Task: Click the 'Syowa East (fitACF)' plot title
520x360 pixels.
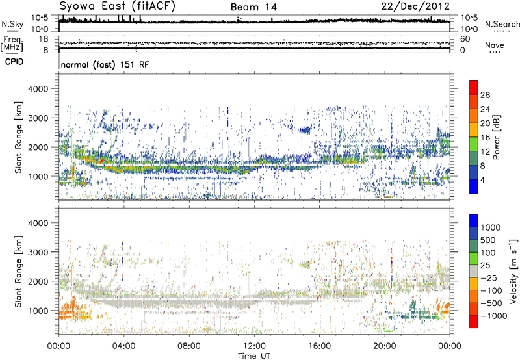Action: [x=118, y=6]
